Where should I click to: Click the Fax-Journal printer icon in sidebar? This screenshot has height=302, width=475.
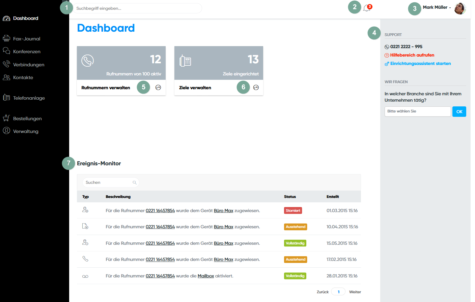6,38
